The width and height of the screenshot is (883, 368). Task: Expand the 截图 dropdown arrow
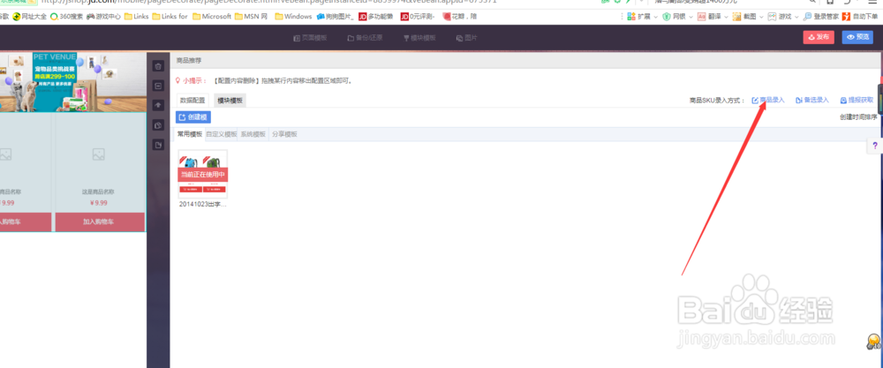(761, 17)
